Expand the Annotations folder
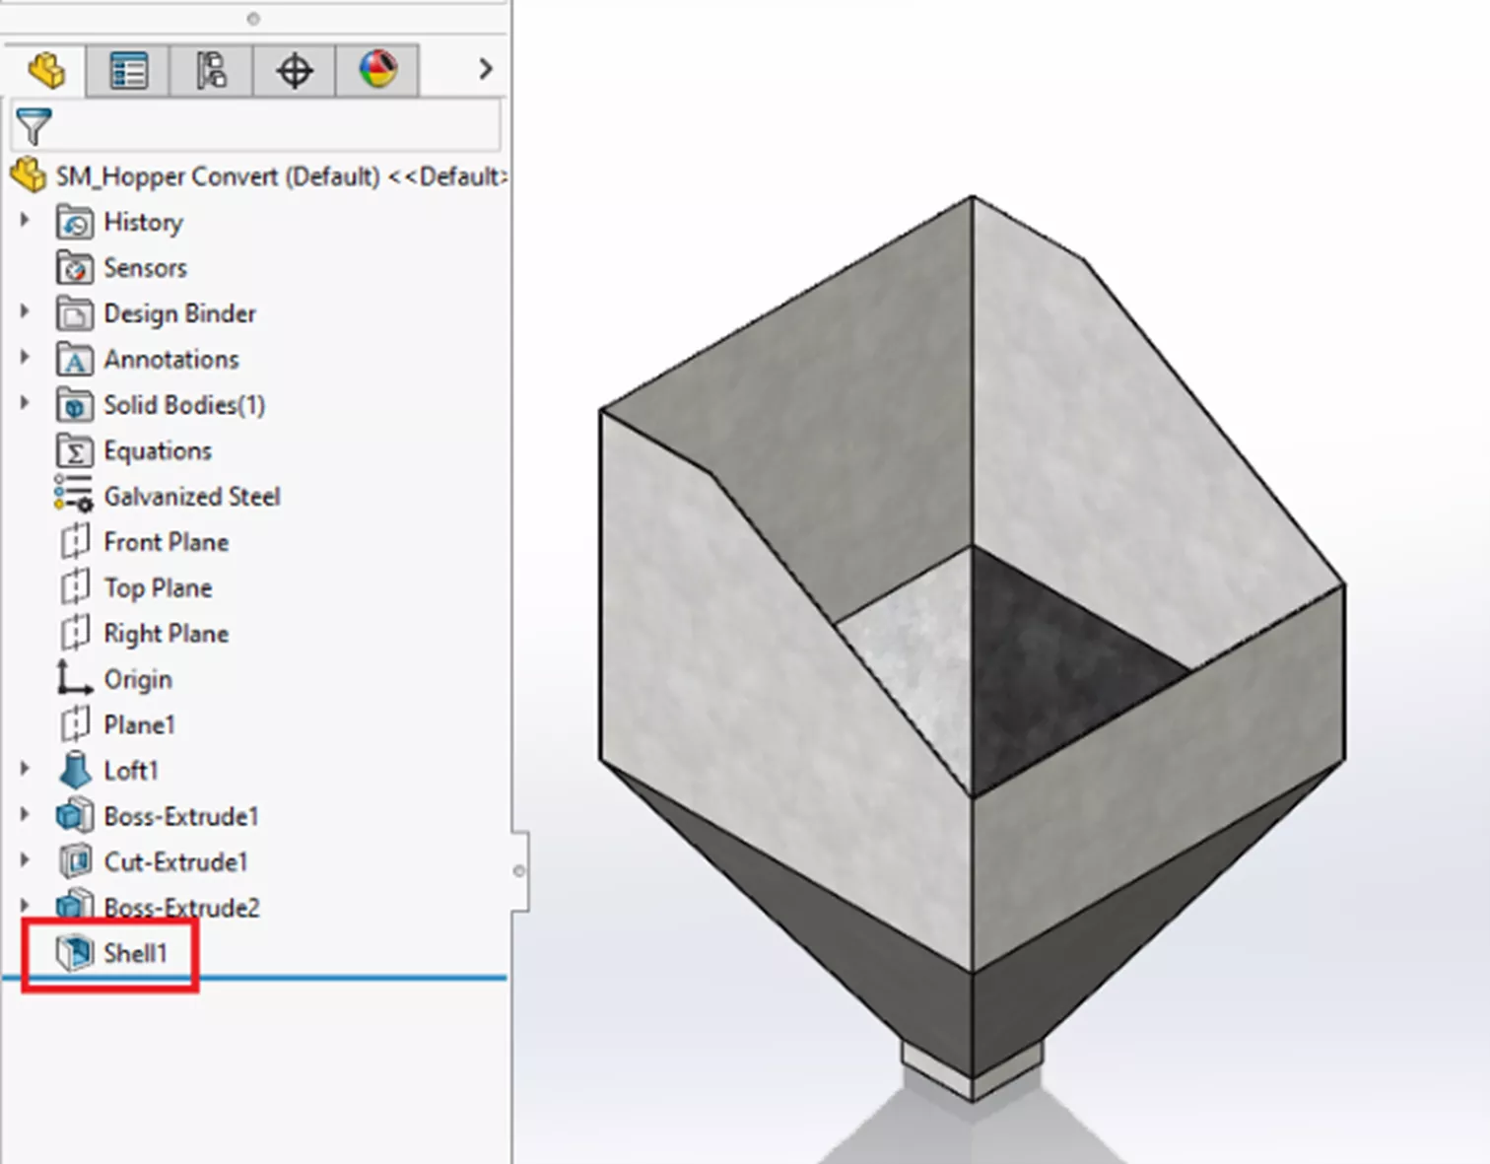This screenshot has width=1490, height=1164. 25,359
